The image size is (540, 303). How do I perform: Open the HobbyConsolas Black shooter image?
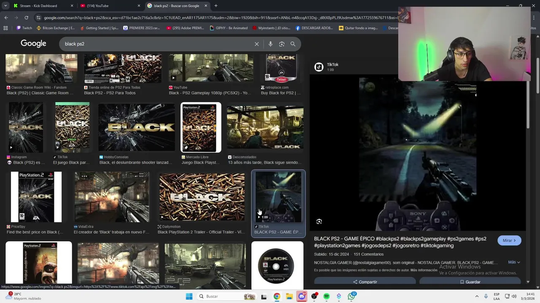coord(137,128)
